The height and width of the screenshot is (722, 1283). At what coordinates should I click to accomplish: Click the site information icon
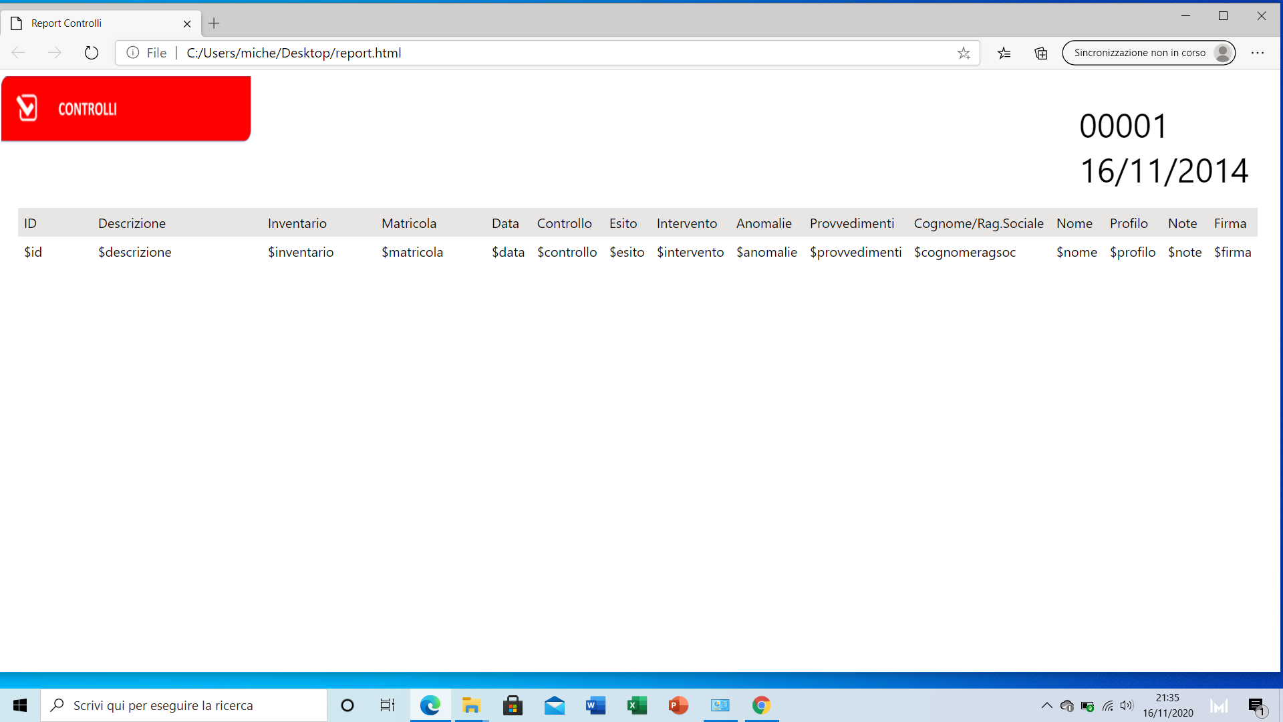[133, 53]
